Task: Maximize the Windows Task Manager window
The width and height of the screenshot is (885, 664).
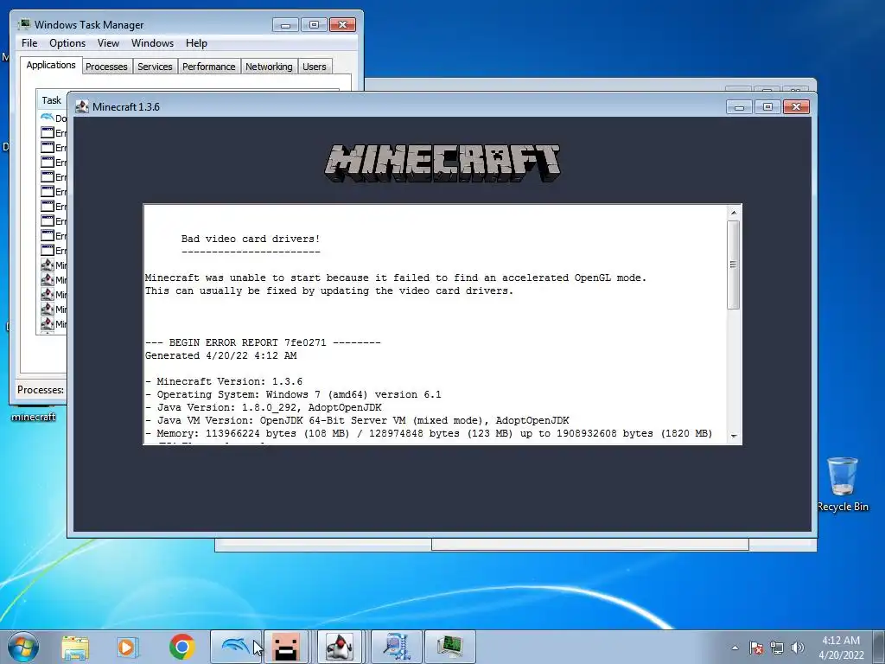Action: pyautogui.click(x=314, y=25)
